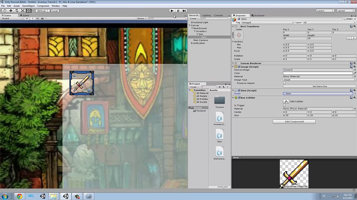Toggle the Item object active checkbox
Image resolution: width=357 pixels, height=200 pixels.
[x=239, y=19]
